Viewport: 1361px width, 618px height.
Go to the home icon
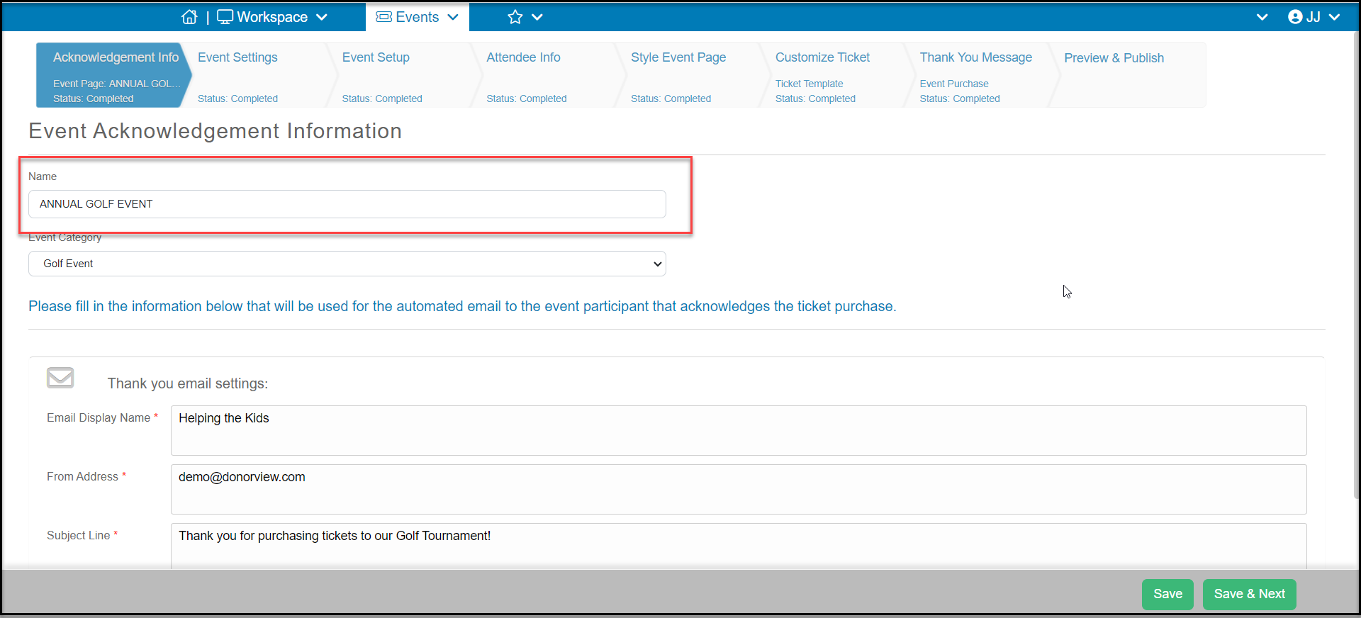(x=189, y=17)
